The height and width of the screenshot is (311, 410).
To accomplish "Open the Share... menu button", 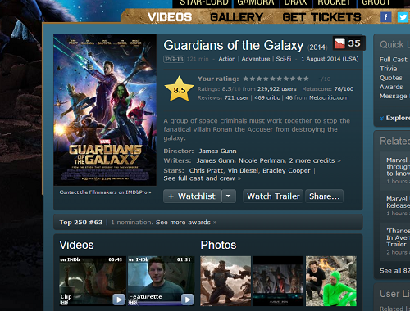I will [324, 196].
